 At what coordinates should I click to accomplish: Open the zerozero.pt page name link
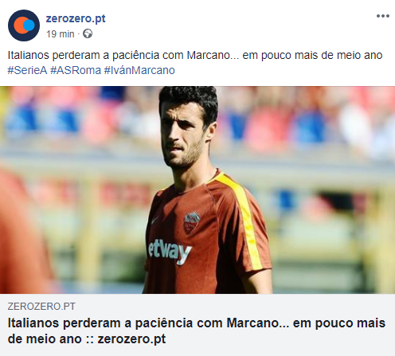coord(76,18)
